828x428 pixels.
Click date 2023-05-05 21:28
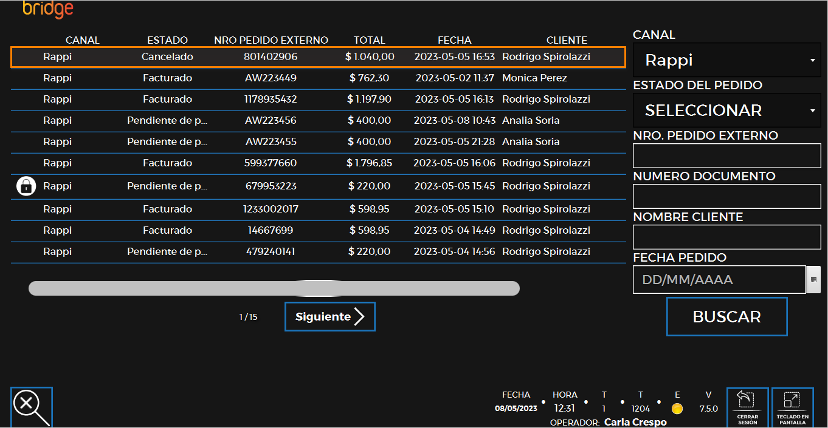(x=455, y=141)
